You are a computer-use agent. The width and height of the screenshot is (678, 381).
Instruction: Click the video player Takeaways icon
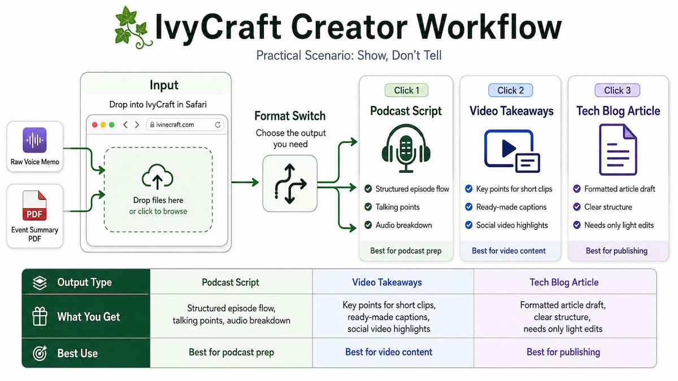coord(512,151)
